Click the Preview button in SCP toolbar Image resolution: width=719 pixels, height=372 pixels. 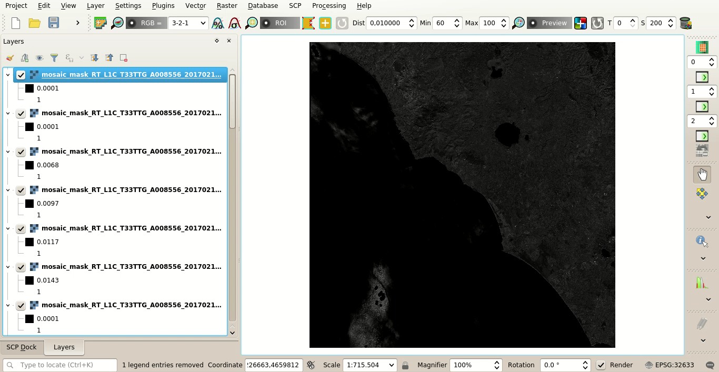pos(549,23)
